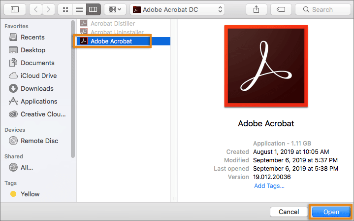
Task: Click the Edit Tags button
Action: point(281,9)
